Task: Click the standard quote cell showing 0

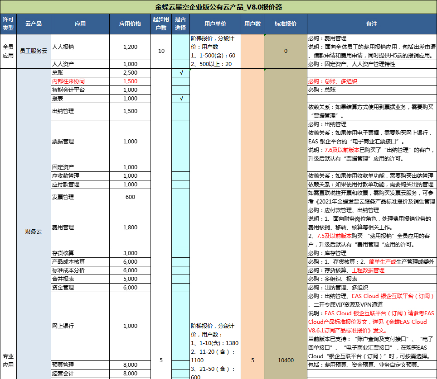Action: click(x=286, y=51)
